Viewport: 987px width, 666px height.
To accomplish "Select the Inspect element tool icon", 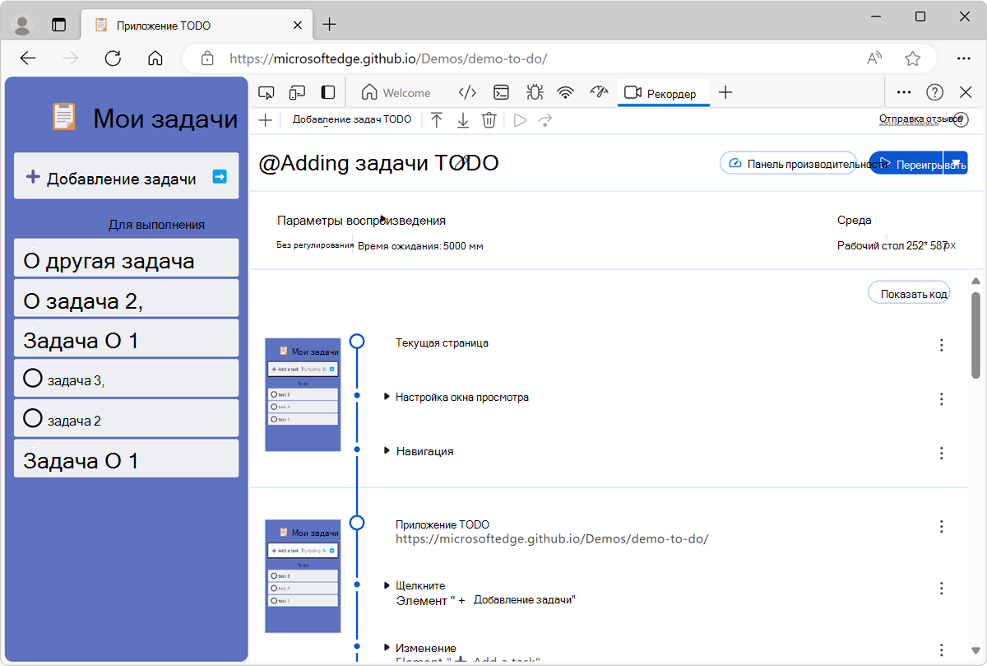I will pyautogui.click(x=266, y=93).
